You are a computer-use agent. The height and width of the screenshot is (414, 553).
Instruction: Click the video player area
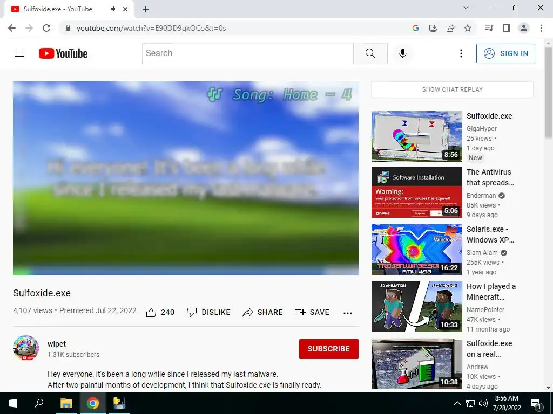[186, 178]
